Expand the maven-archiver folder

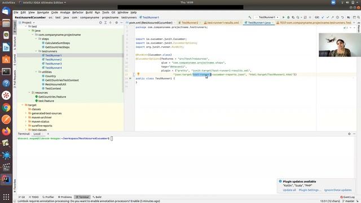point(26,117)
